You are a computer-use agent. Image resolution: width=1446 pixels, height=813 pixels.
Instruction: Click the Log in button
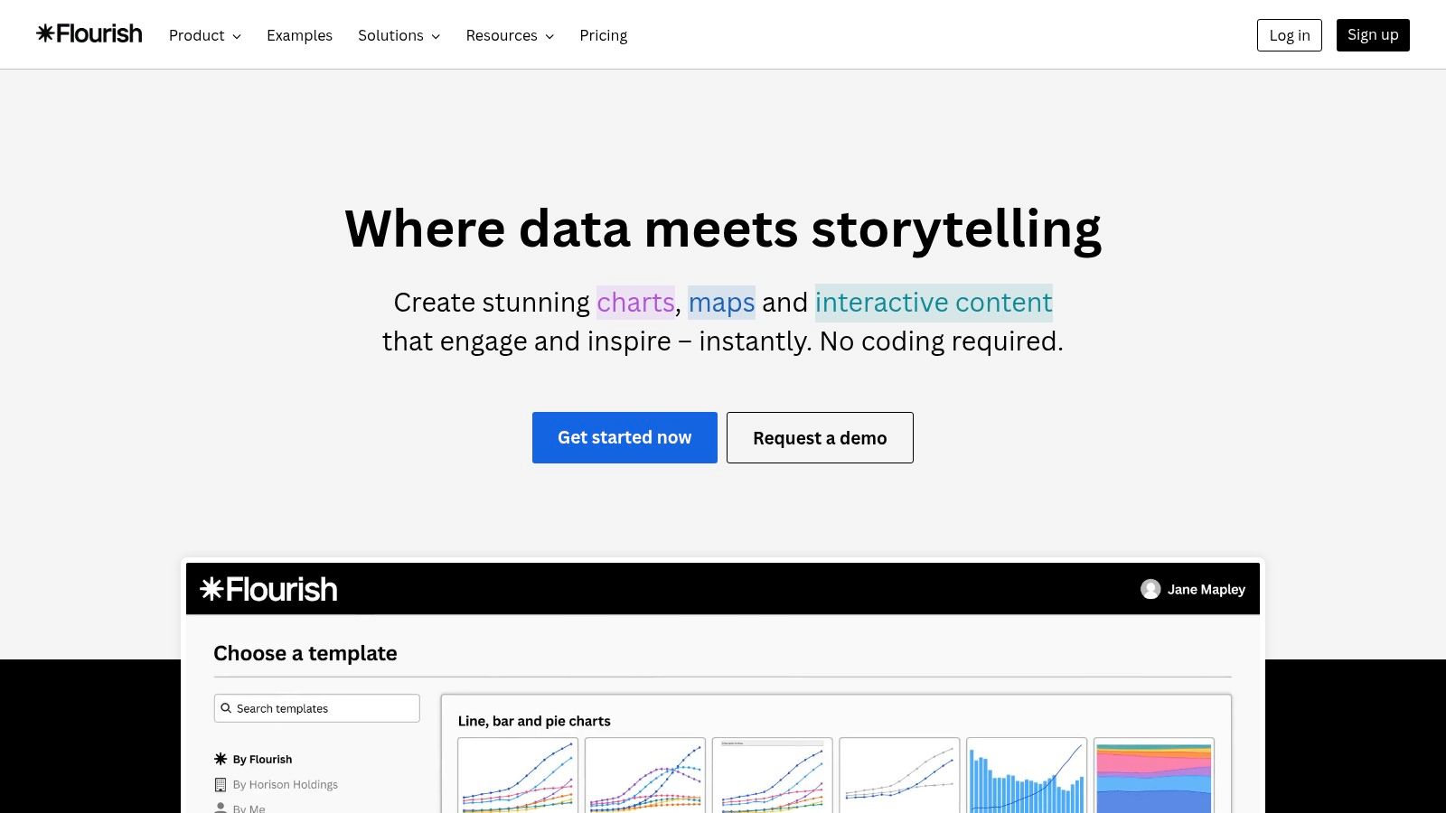(x=1289, y=35)
